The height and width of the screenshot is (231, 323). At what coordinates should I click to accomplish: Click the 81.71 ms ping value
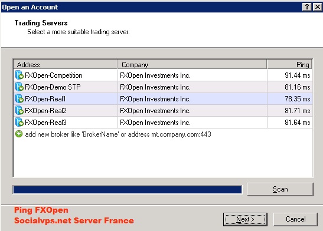pyautogui.click(x=297, y=111)
